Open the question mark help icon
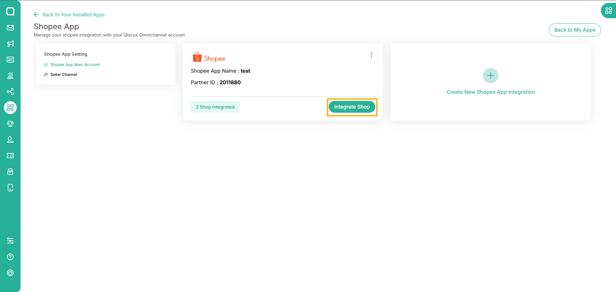 (10, 257)
